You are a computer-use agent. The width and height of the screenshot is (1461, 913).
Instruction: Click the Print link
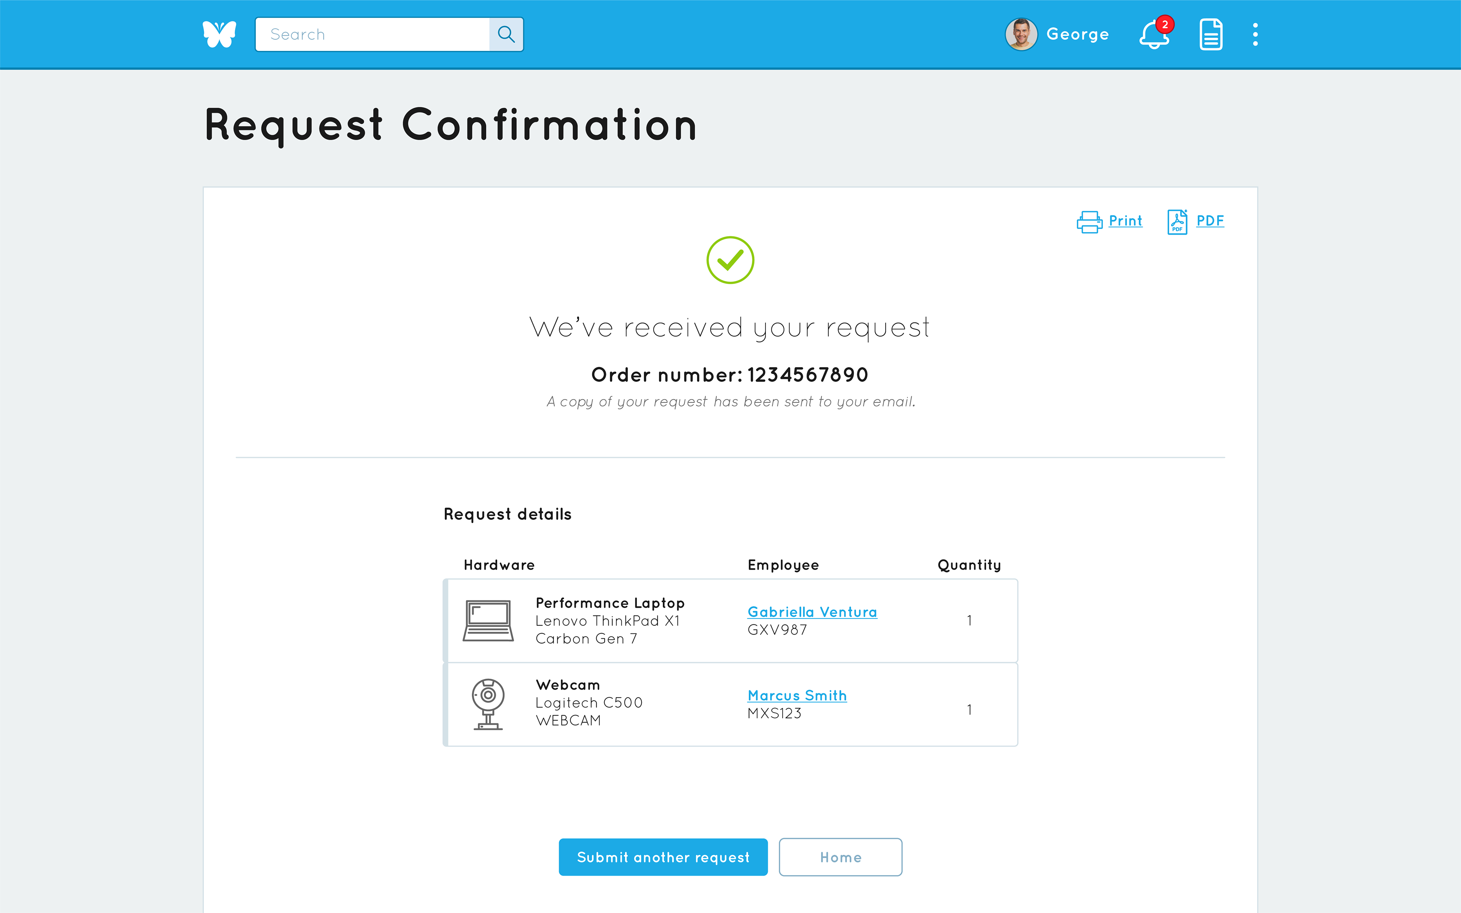[x=1125, y=221]
